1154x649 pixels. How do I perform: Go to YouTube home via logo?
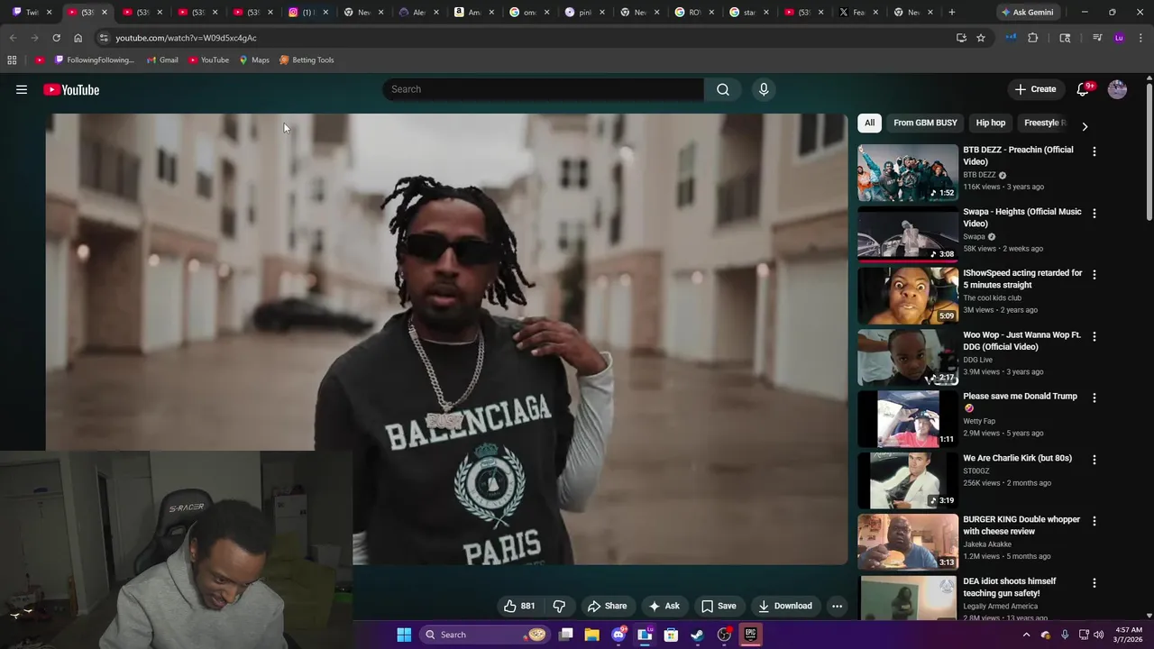tap(71, 89)
